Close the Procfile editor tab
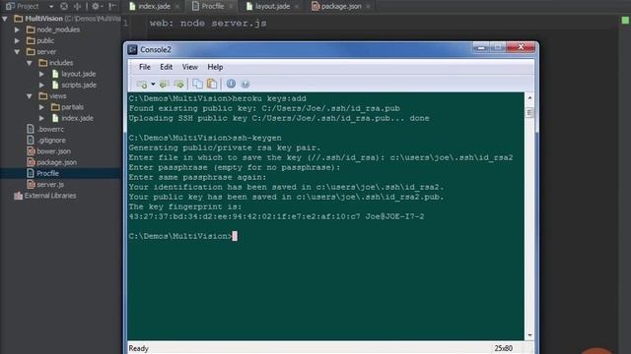631x354 pixels. pyautogui.click(x=231, y=7)
